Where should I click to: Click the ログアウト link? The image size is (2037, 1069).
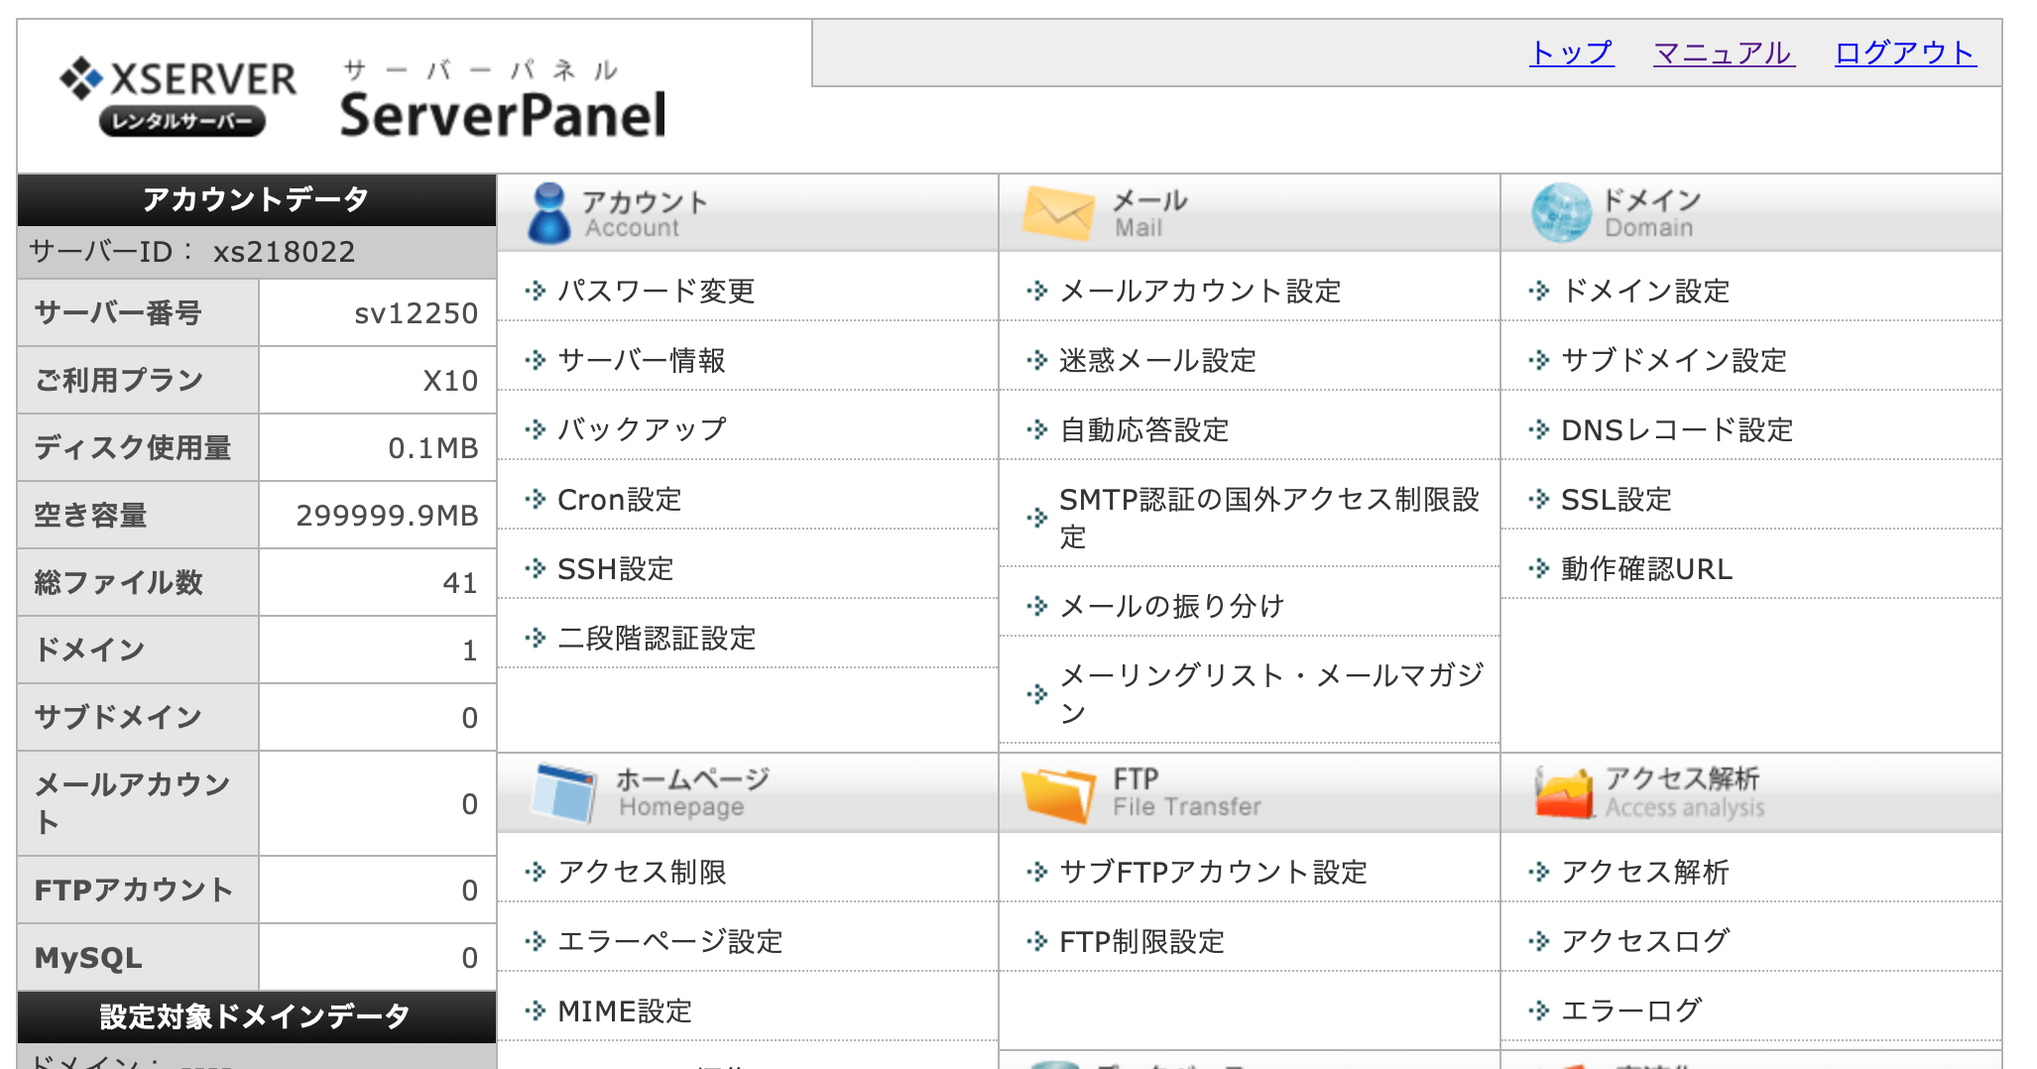pos(1904,53)
